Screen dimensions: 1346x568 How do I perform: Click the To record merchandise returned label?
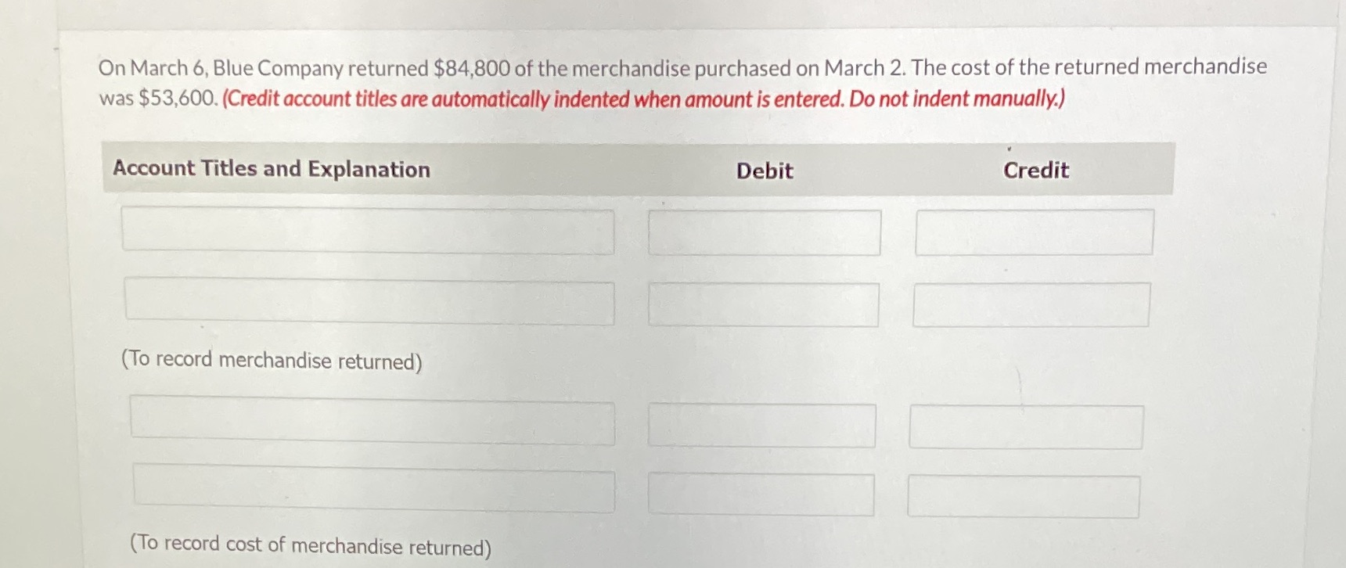(272, 361)
